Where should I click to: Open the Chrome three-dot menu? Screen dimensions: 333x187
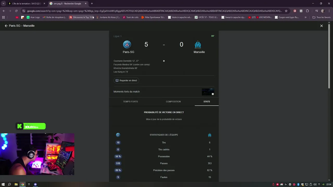(x=329, y=11)
